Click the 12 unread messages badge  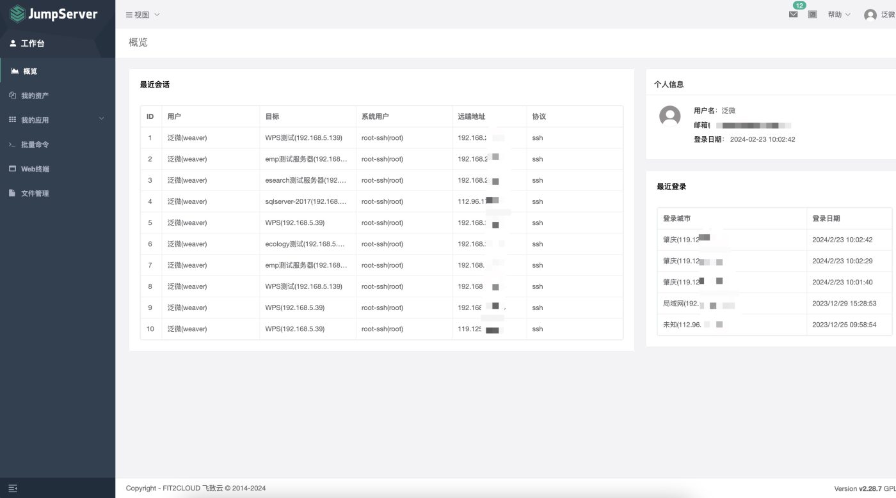(799, 6)
